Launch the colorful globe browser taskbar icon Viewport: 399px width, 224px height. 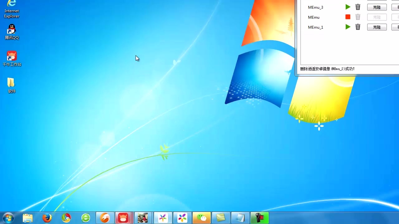[x=66, y=218]
